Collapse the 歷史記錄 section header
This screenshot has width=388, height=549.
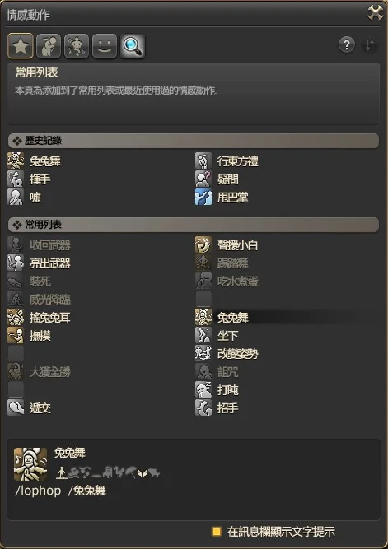pyautogui.click(x=193, y=141)
